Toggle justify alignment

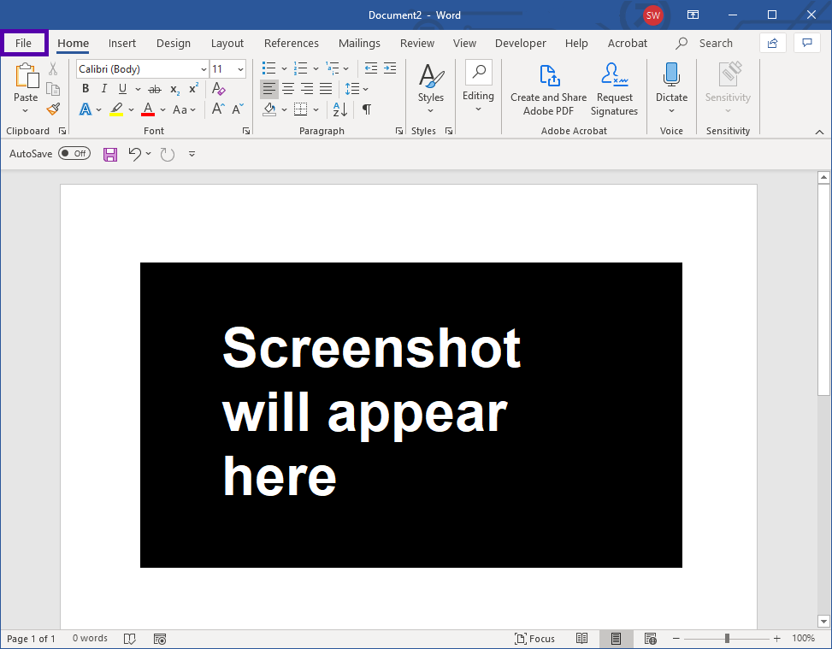coord(326,89)
